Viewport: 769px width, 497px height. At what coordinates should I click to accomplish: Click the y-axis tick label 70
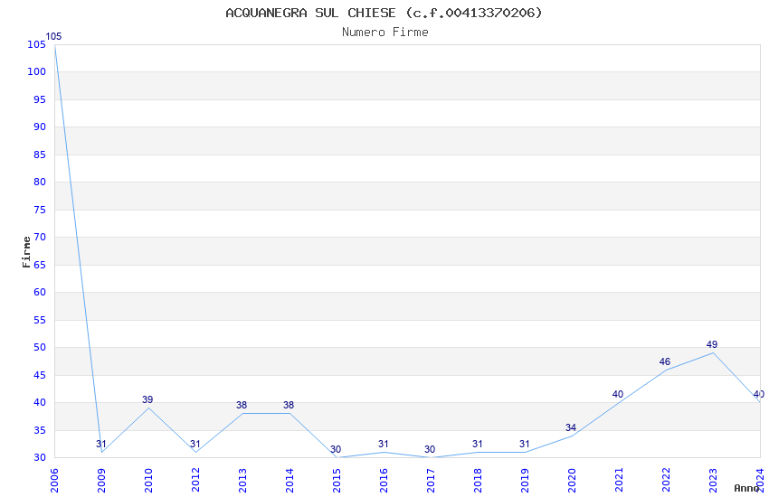40,237
